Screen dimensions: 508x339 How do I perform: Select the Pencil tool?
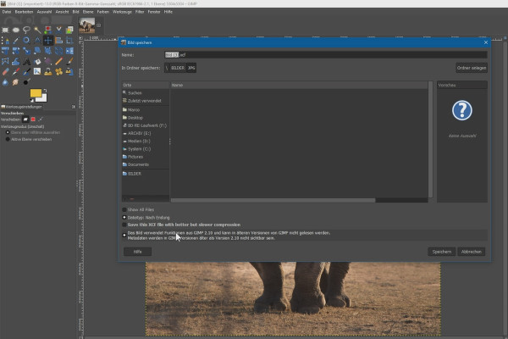pyautogui.click(x=58, y=61)
